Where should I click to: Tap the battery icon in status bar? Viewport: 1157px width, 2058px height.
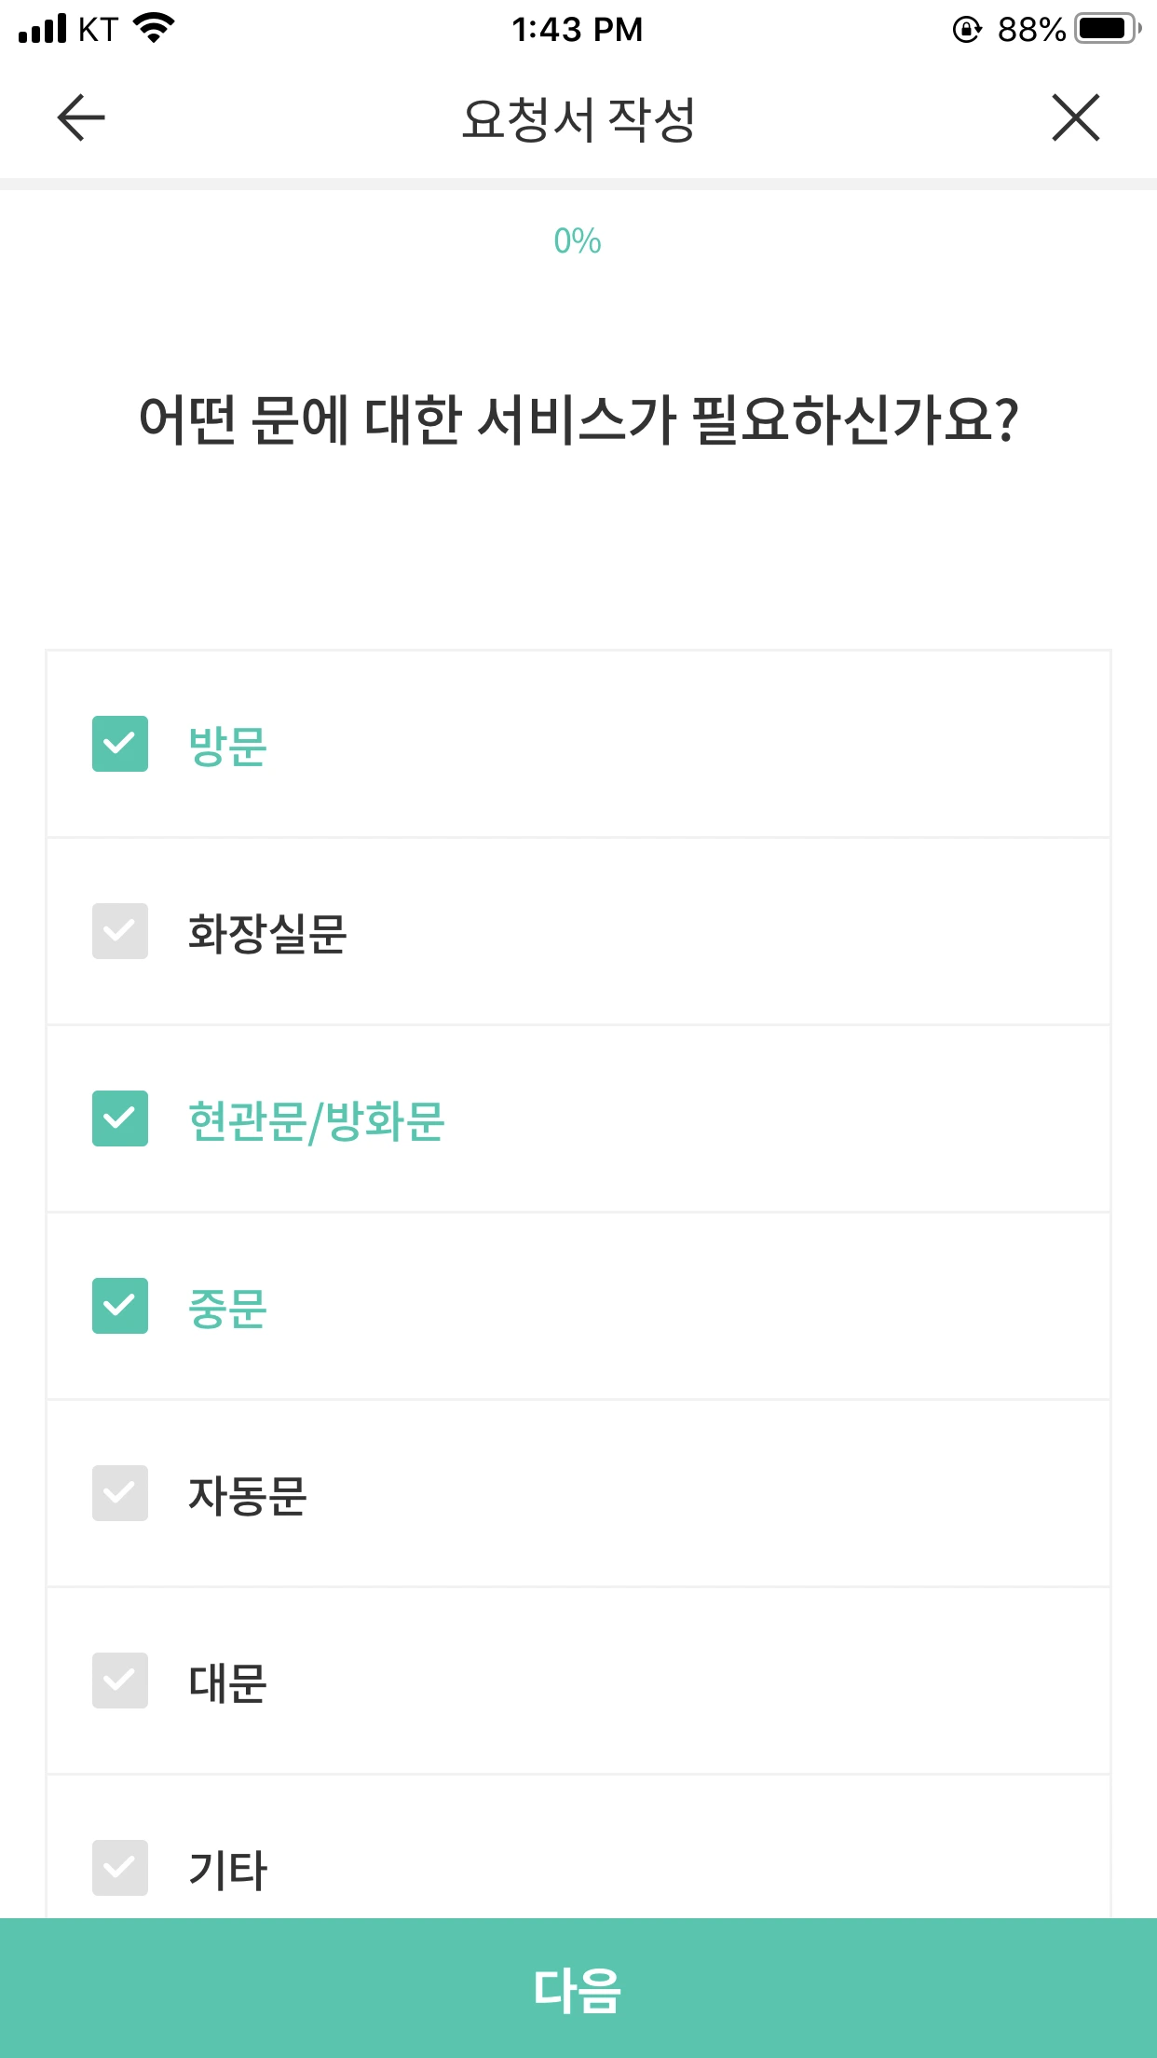tap(1108, 29)
